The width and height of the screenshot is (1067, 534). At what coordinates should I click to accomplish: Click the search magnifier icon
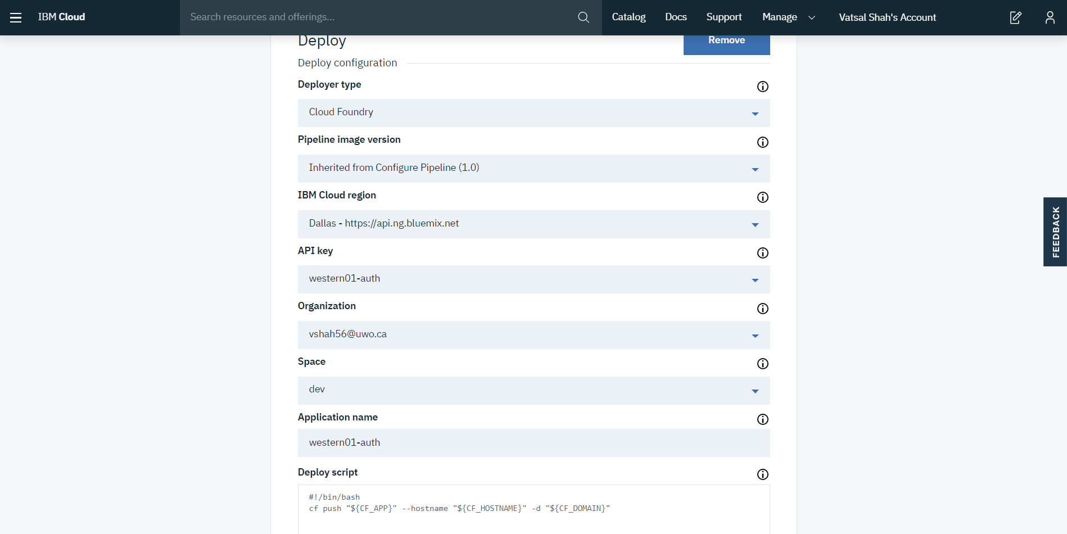pyautogui.click(x=584, y=17)
